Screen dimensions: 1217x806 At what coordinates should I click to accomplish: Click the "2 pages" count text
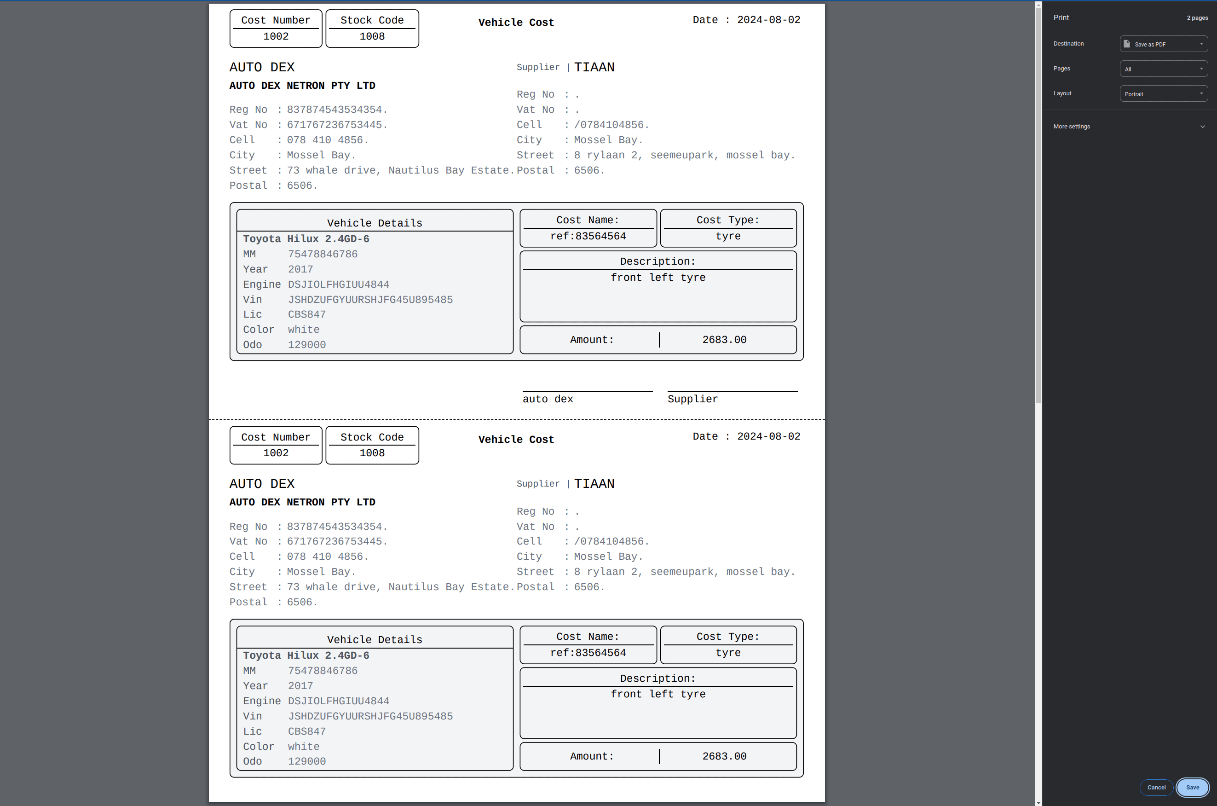pos(1197,18)
